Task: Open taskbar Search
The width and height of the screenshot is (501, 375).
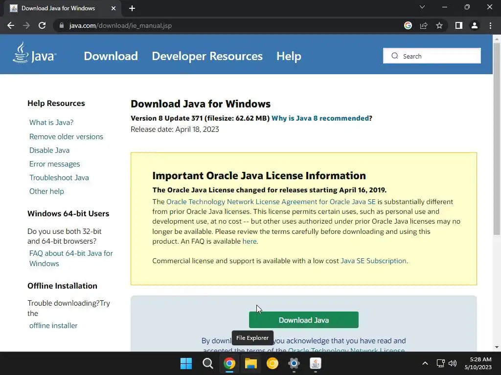Action: [207, 363]
